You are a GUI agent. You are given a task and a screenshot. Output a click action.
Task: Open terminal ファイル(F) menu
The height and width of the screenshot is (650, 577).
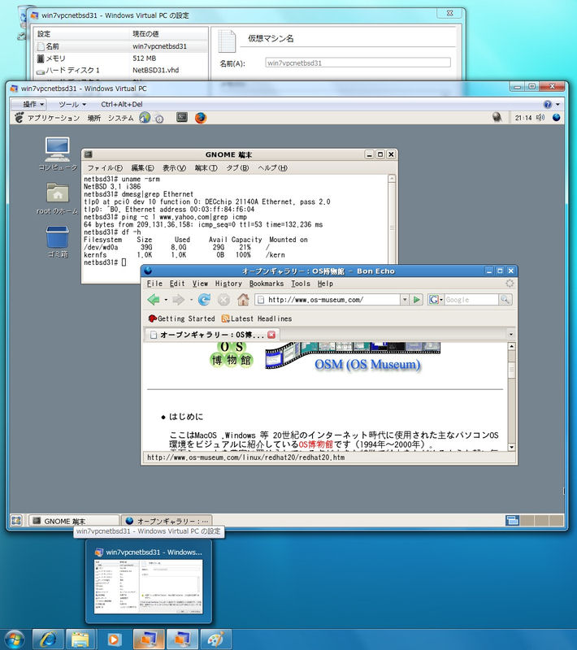[105, 168]
